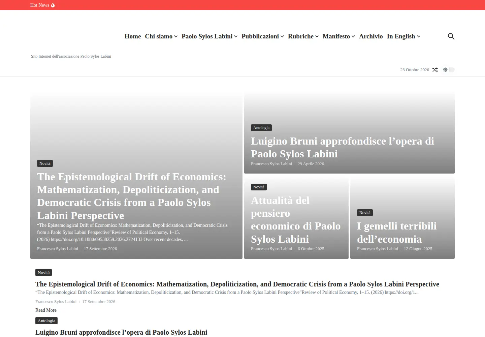
Task: Click Novità tag on I gemelli terribili card
Action: 365,213
